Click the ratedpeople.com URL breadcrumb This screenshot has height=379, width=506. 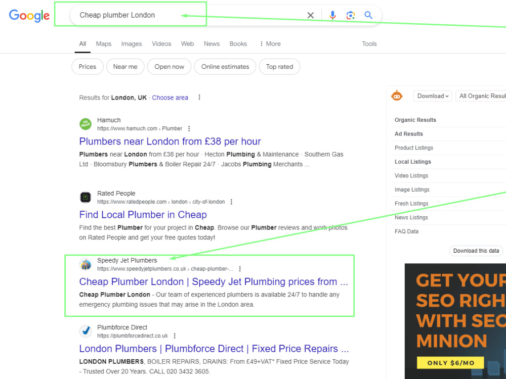161,202
